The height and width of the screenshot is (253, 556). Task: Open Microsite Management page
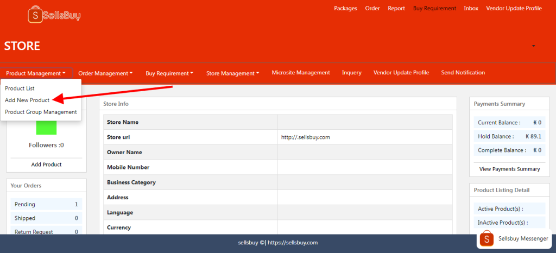[x=301, y=72]
